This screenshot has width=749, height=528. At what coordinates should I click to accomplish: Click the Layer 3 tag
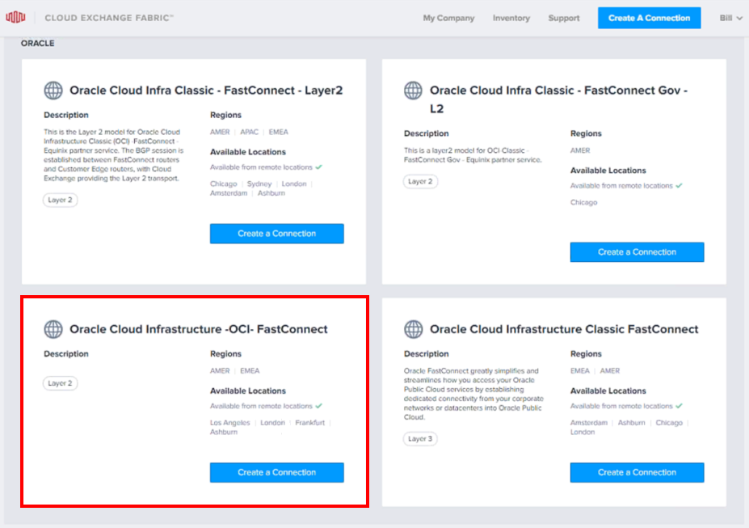coord(420,438)
